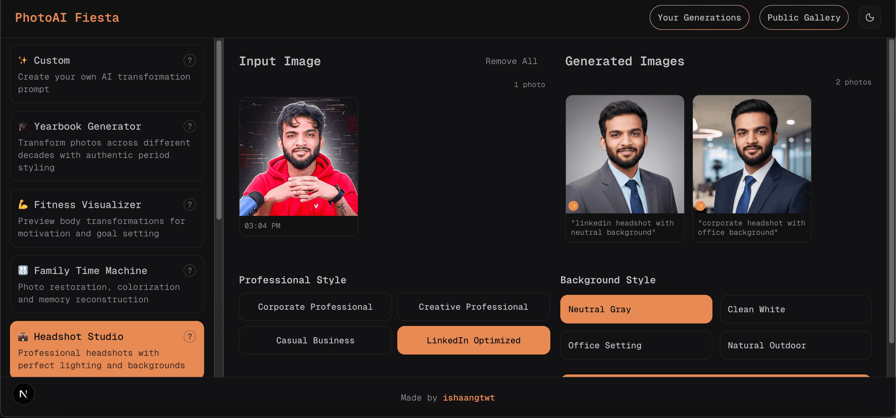The image size is (896, 418).
Task: Open the Fitness Visualizer help question mark
Action: (189, 205)
